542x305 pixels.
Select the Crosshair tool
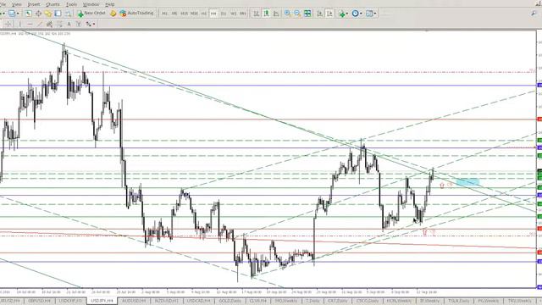click(x=8, y=24)
